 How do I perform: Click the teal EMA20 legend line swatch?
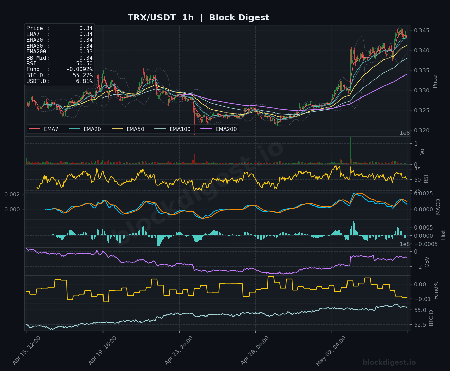[74, 129]
